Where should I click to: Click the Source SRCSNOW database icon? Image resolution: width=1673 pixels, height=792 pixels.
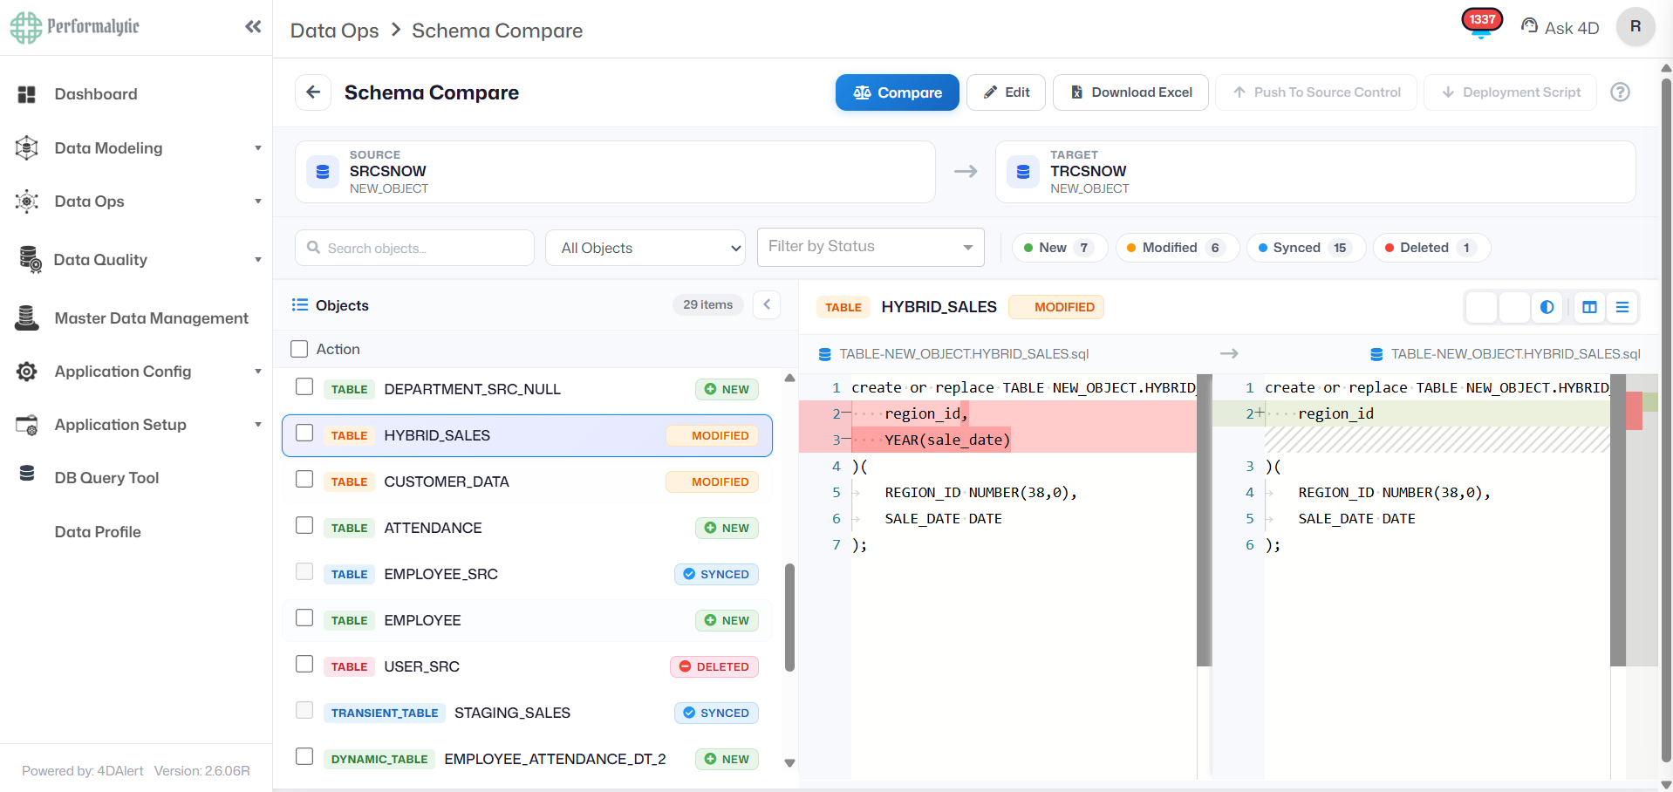point(323,172)
